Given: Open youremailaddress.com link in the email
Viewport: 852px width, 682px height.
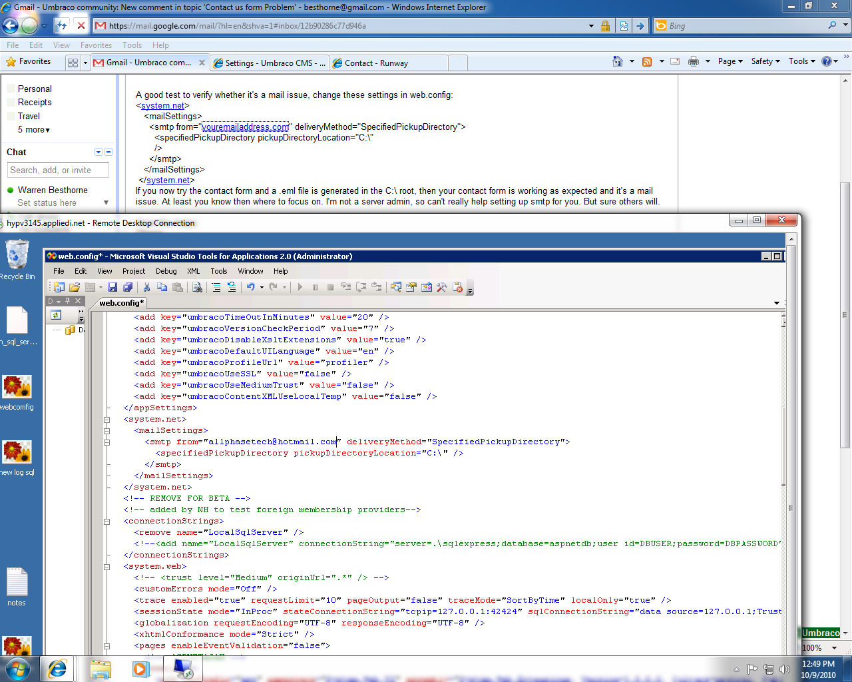Looking at the screenshot, I should 246,127.
